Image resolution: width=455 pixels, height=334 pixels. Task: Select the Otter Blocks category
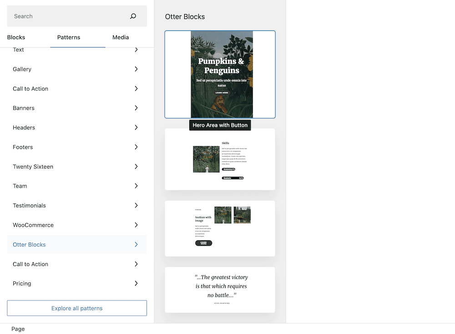(76, 244)
